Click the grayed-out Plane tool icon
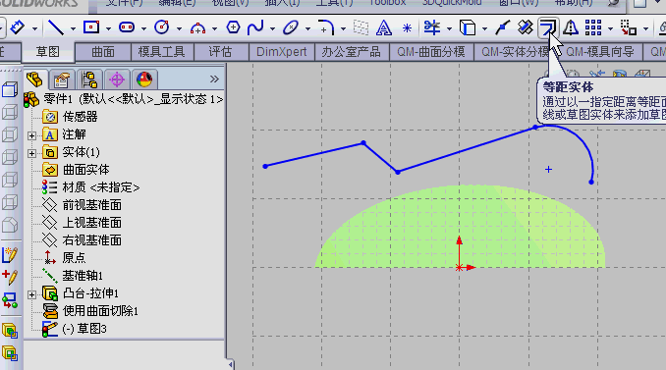The height and width of the screenshot is (370, 666). (x=361, y=27)
